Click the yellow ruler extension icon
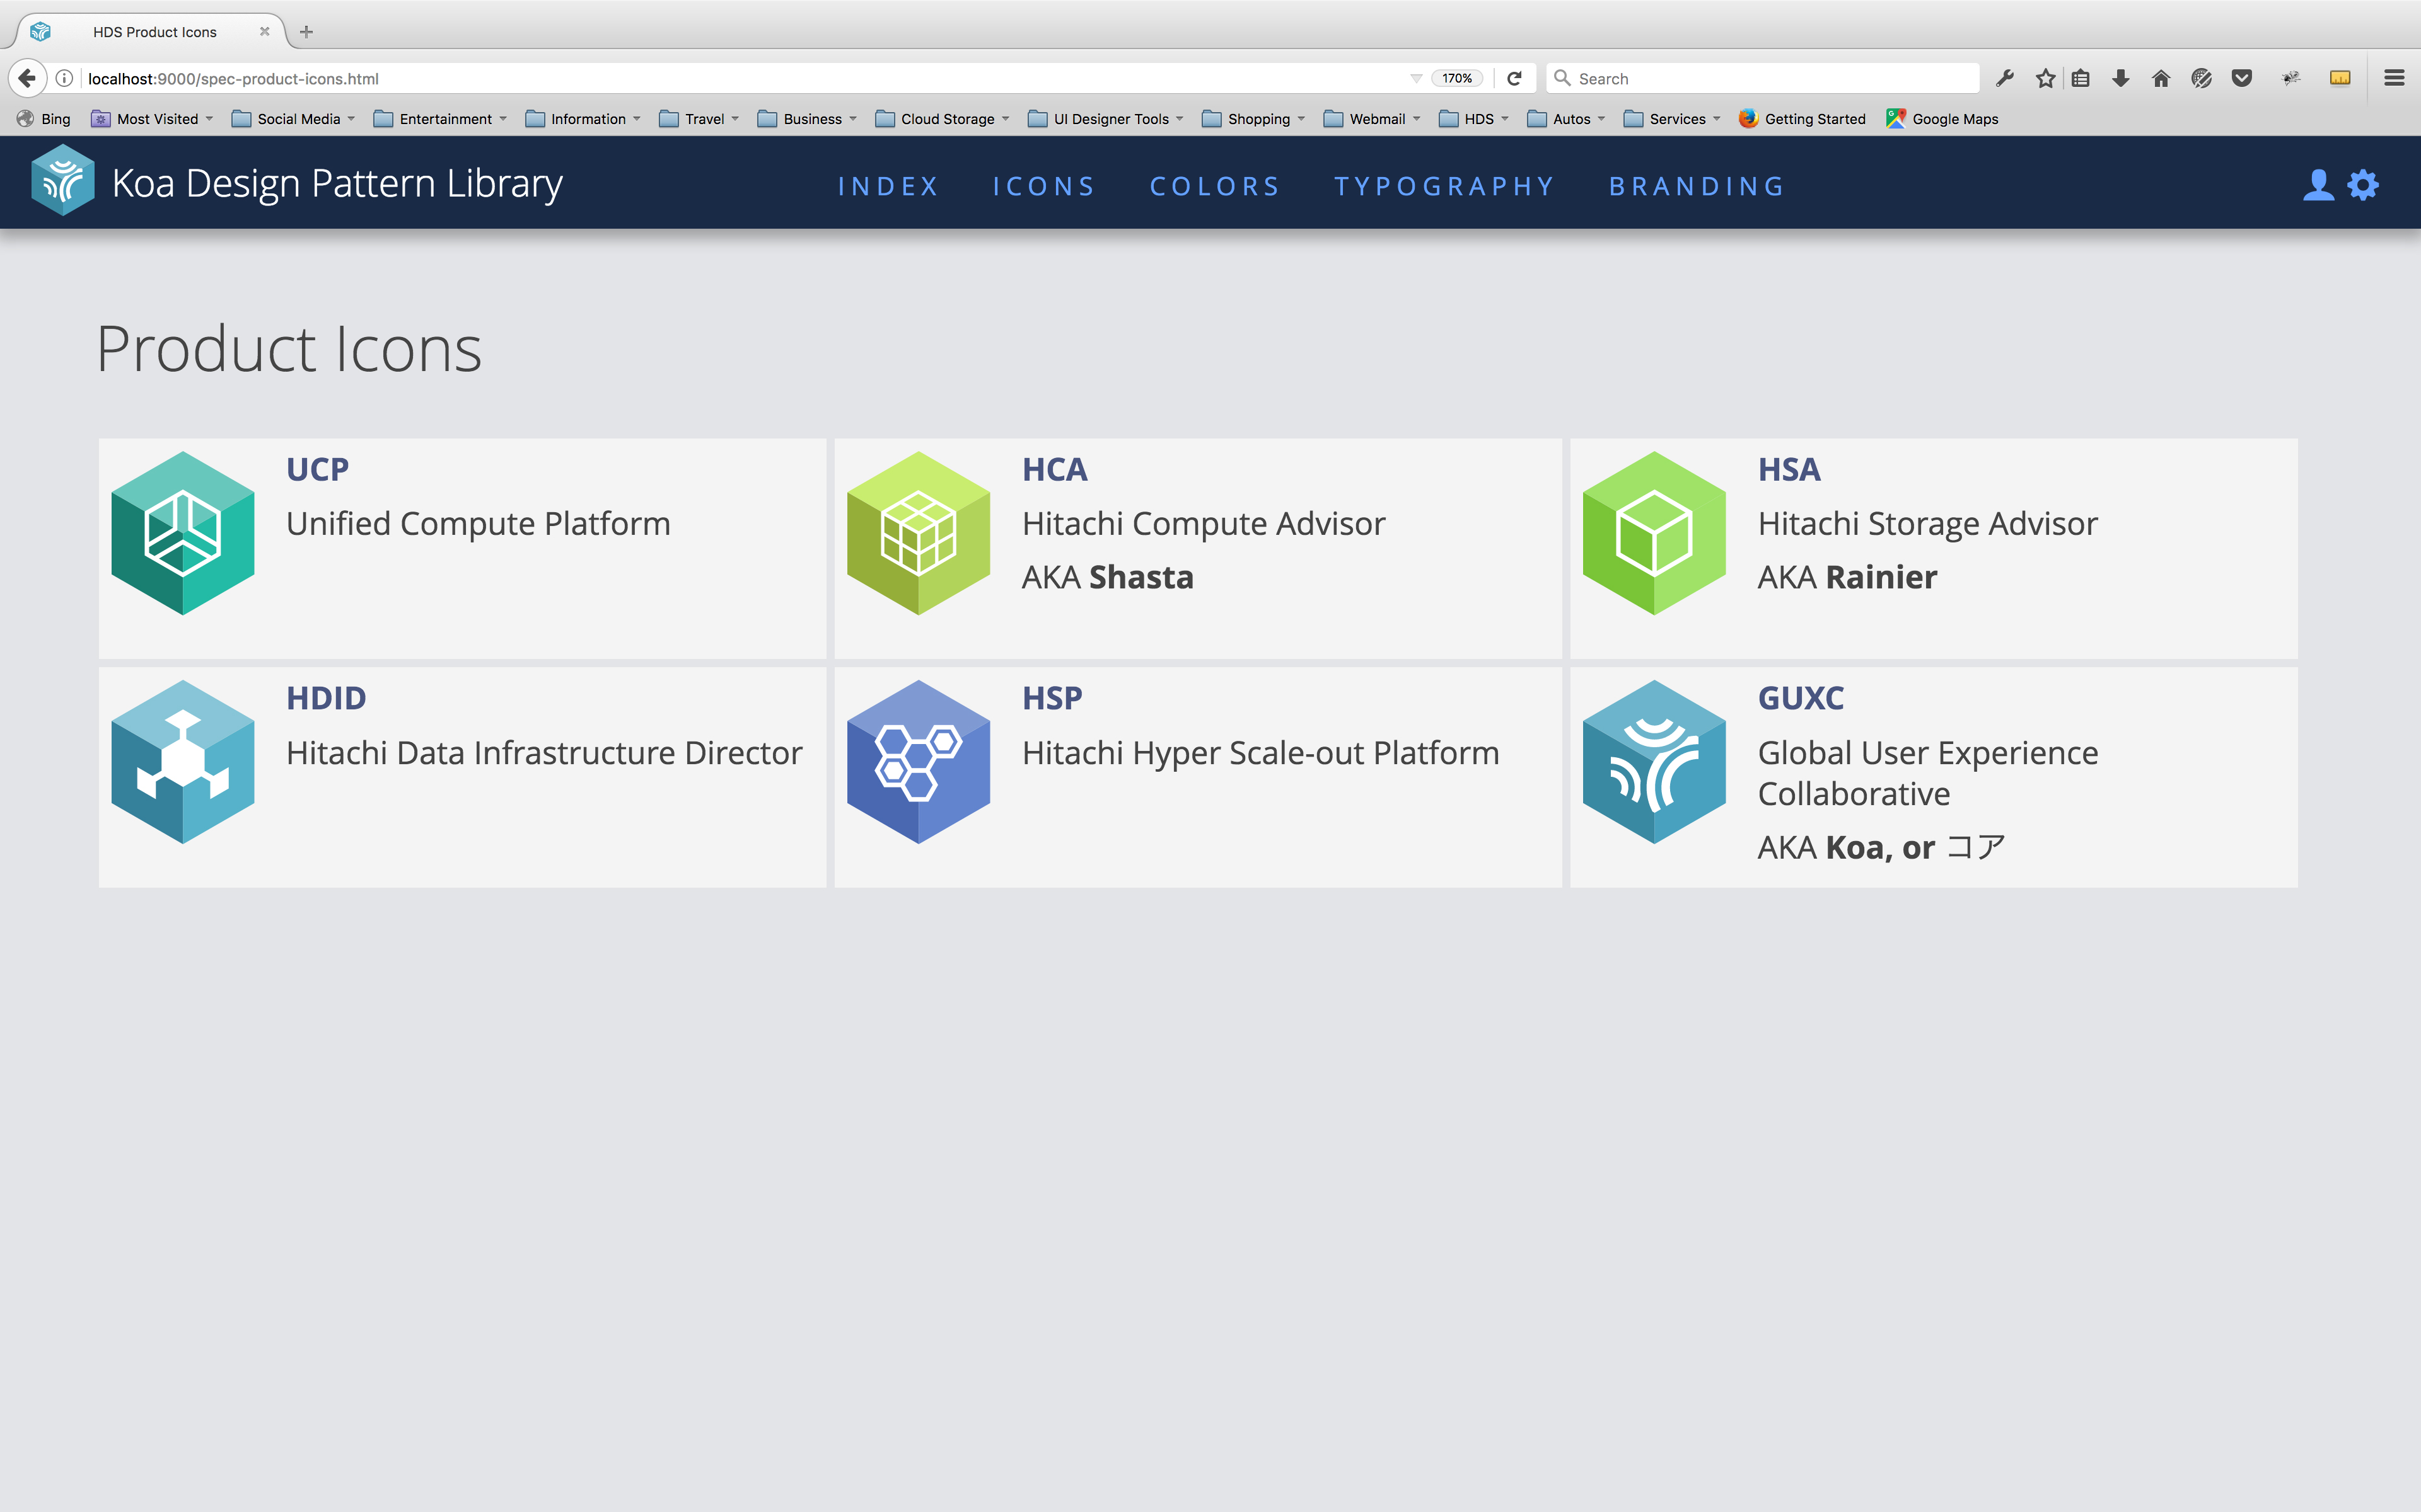The height and width of the screenshot is (1512, 2421). coord(2340,78)
